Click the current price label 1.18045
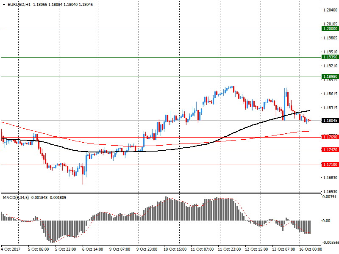 (x=330, y=121)
